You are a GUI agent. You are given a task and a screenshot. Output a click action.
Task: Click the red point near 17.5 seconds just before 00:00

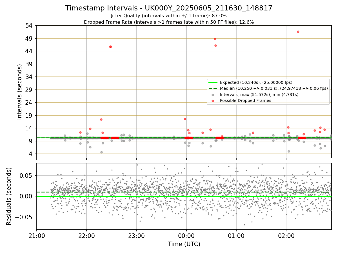pyautogui.click(x=185, y=119)
